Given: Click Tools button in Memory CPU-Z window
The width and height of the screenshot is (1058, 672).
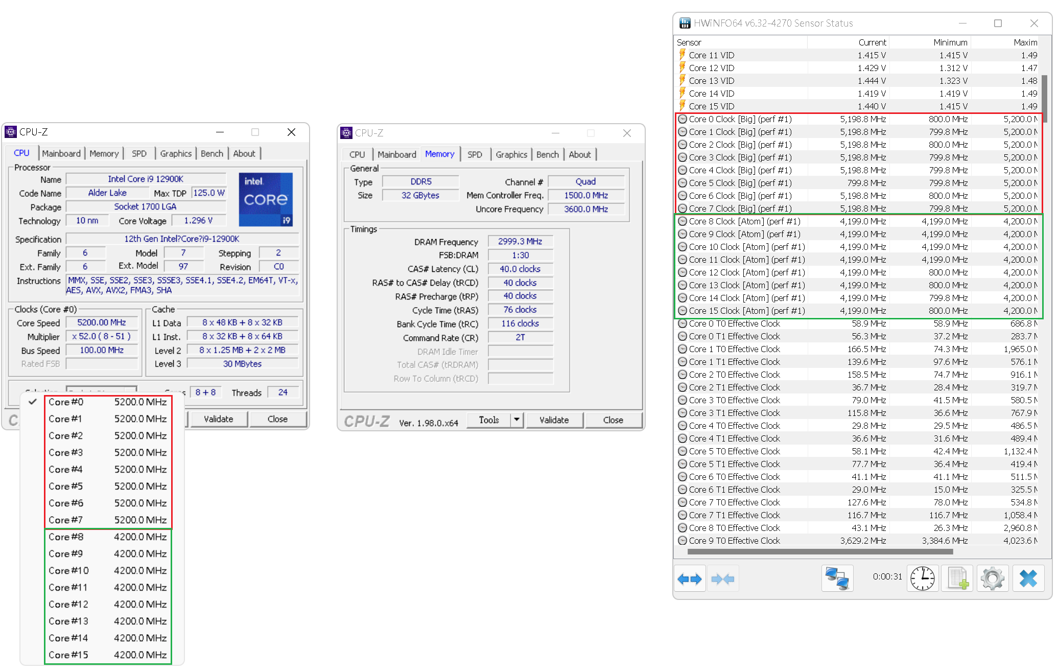Looking at the screenshot, I should (x=489, y=420).
